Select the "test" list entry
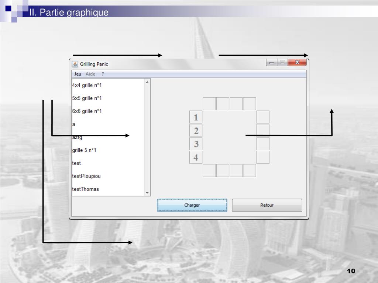Image resolution: width=378 pixels, height=283 pixels. (108, 163)
